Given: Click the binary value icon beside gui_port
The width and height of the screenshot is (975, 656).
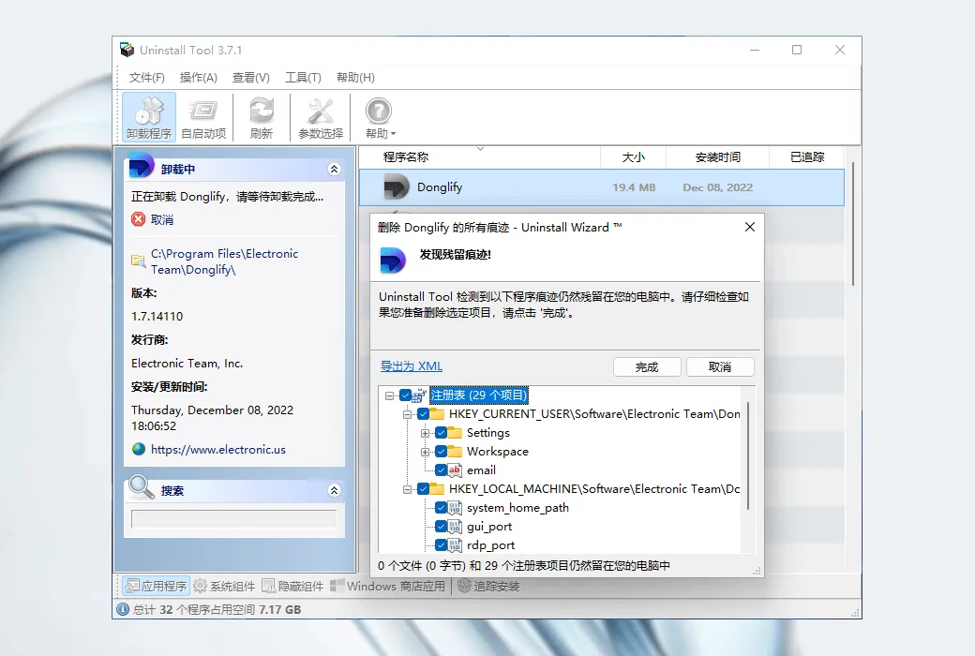Looking at the screenshot, I should 456,527.
